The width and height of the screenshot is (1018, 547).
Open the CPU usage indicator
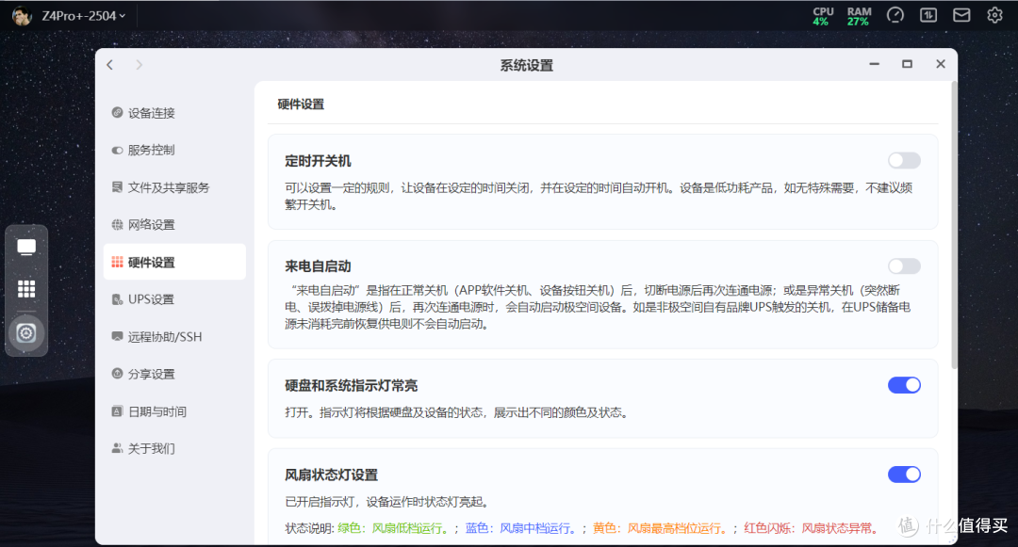(x=823, y=16)
